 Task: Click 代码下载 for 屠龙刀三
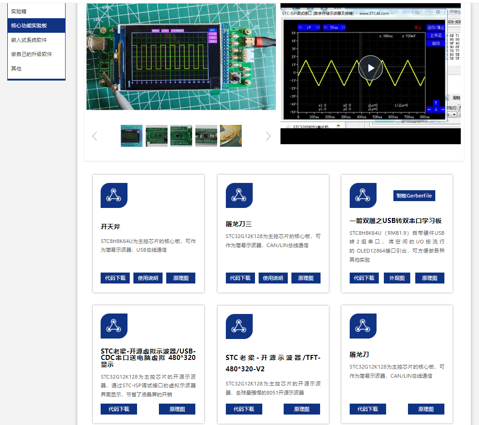pyautogui.click(x=240, y=278)
